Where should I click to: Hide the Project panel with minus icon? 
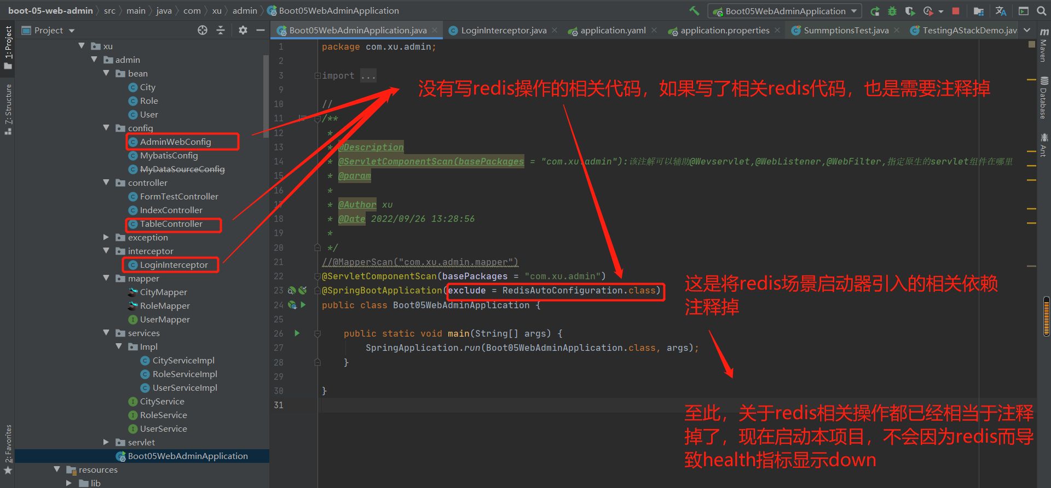261,30
